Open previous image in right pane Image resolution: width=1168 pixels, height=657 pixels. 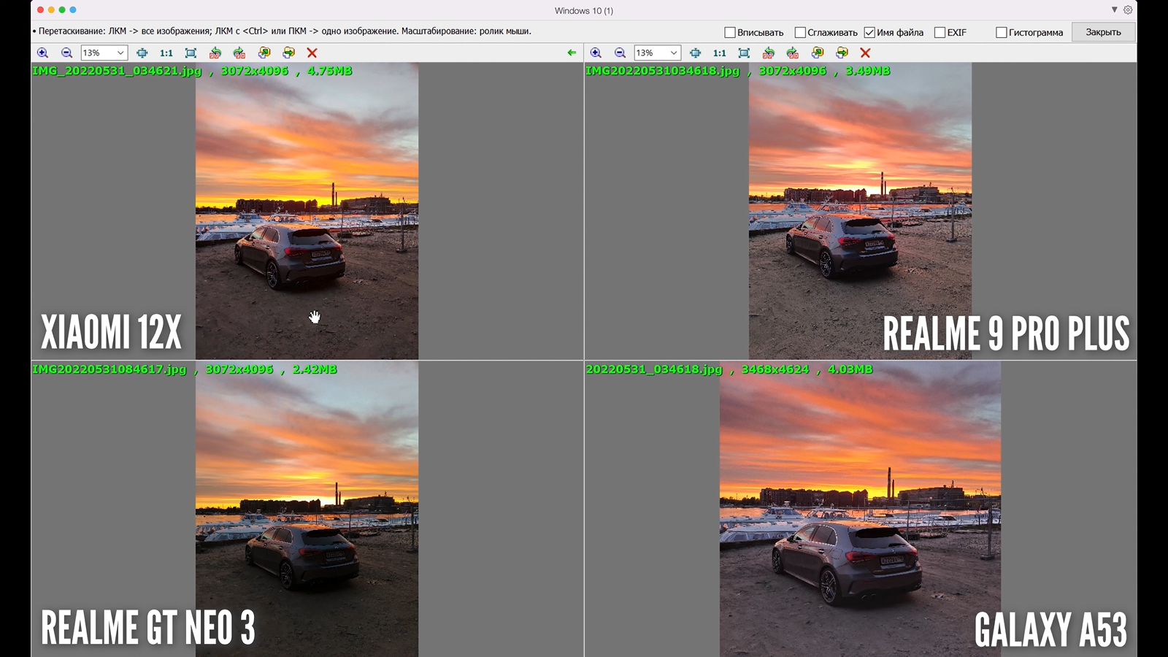[x=818, y=53]
